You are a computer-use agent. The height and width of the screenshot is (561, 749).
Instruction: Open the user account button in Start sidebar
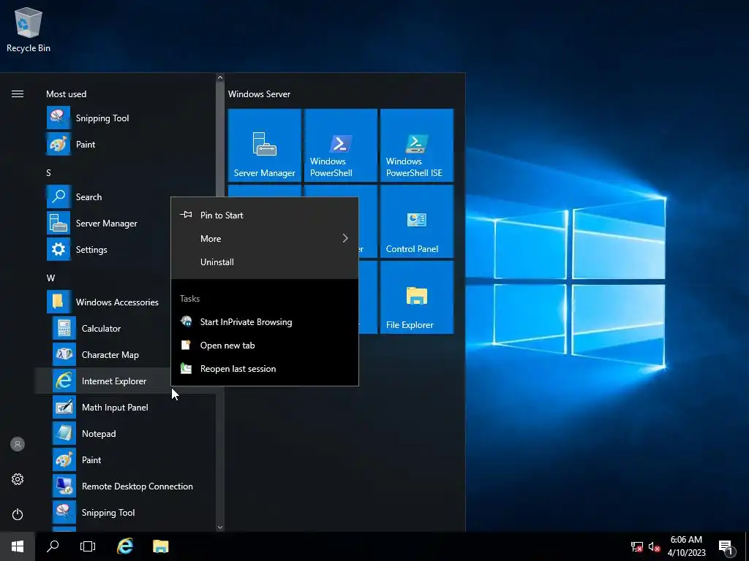[x=18, y=444]
